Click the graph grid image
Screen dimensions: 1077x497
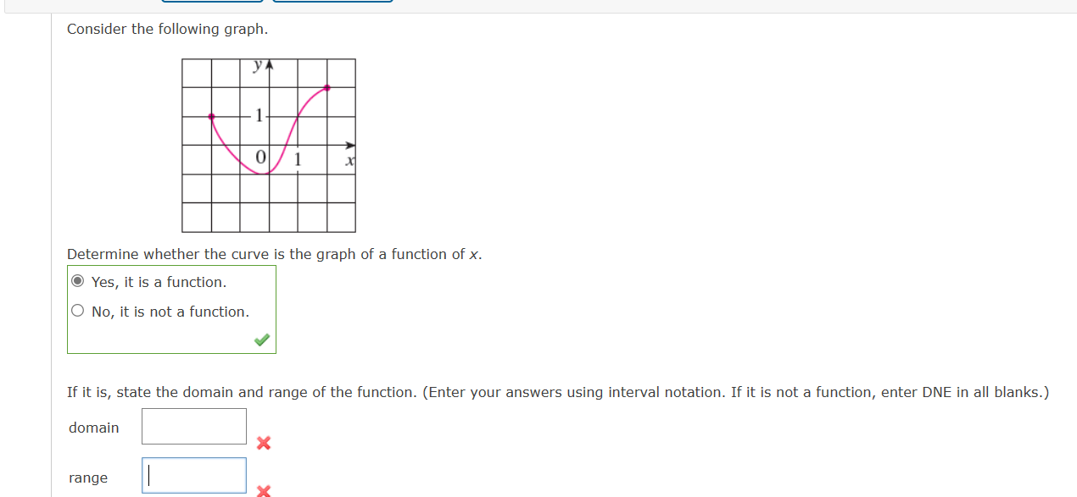[x=268, y=145]
